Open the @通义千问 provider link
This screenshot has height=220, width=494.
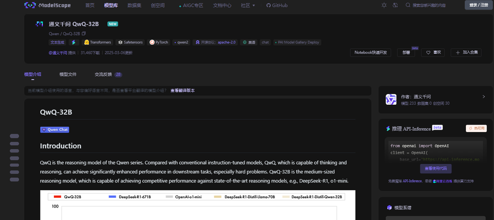pos(58,52)
